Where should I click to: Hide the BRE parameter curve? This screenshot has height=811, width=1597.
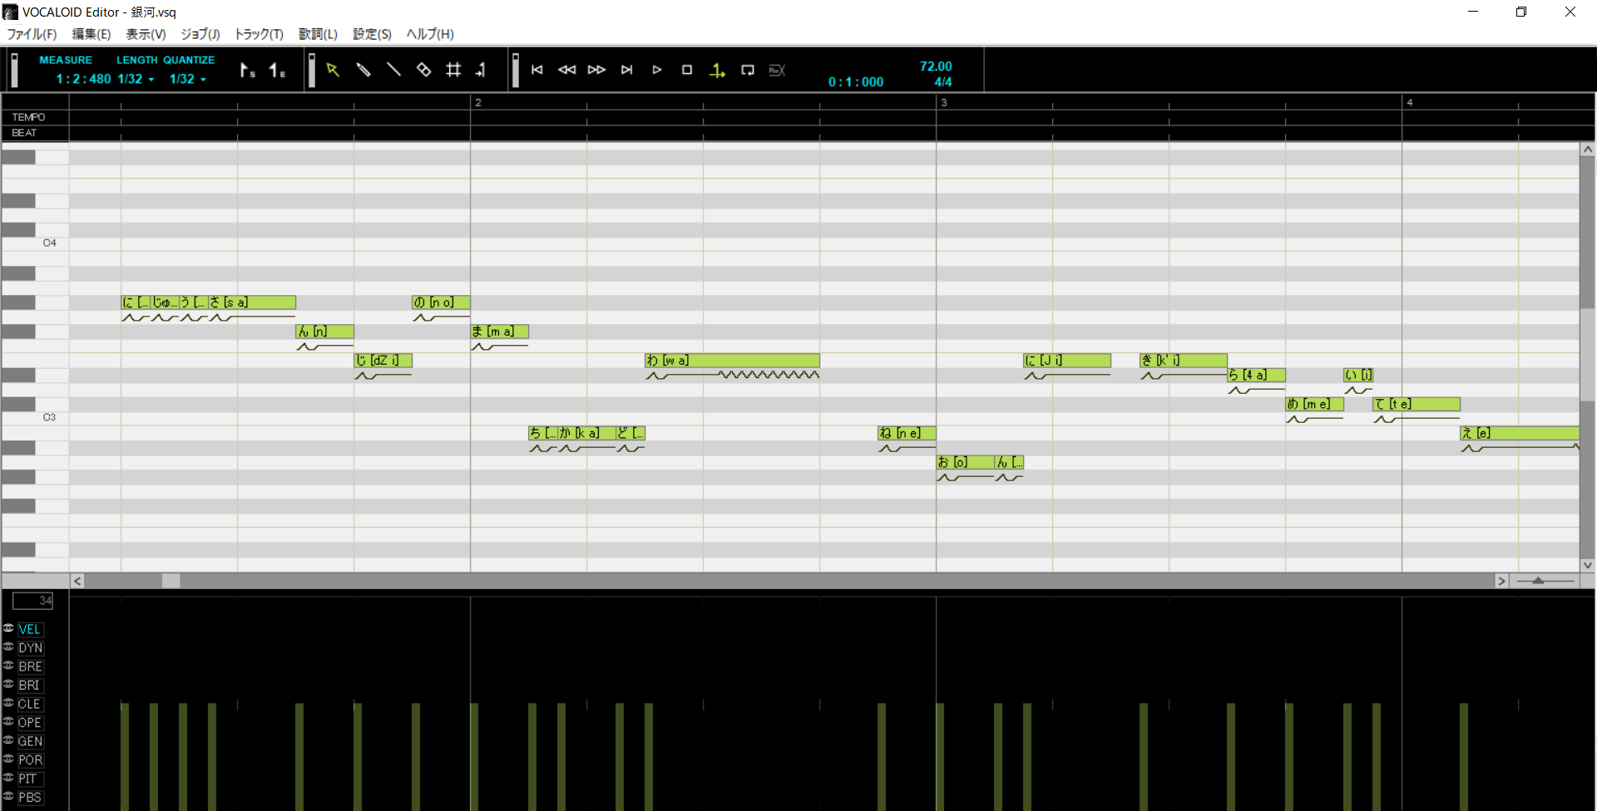click(7, 666)
